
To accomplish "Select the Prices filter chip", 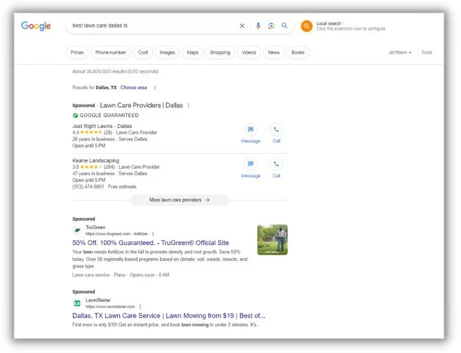I will [77, 53].
